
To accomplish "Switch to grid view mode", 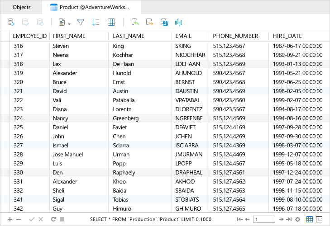I will [310, 219].
